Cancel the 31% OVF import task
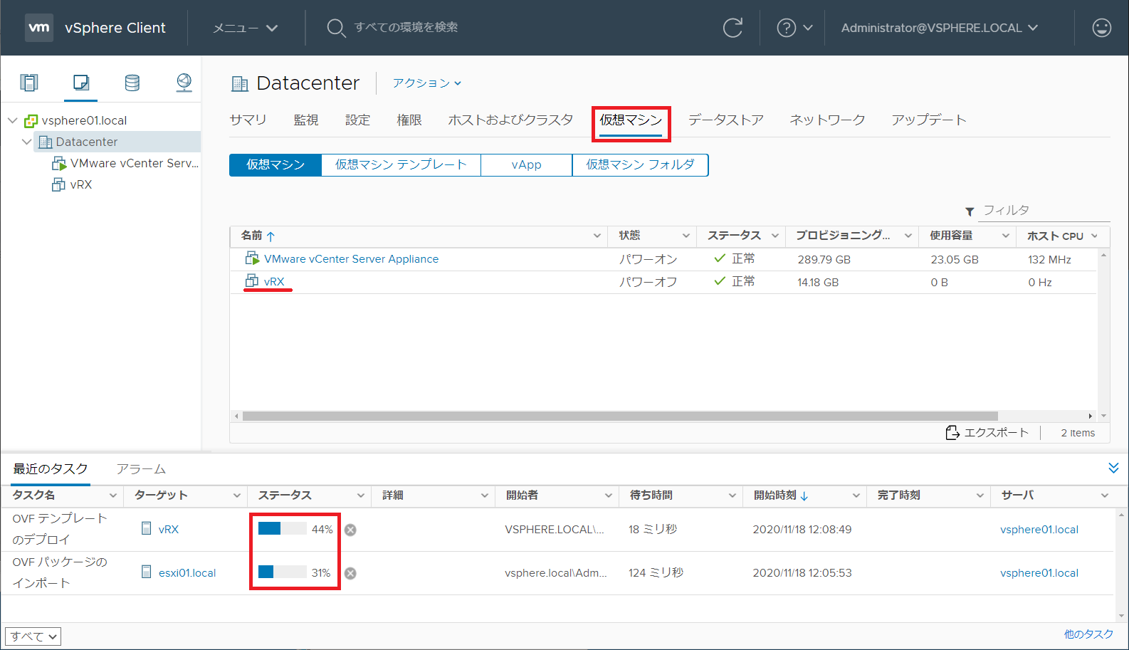 (x=350, y=573)
